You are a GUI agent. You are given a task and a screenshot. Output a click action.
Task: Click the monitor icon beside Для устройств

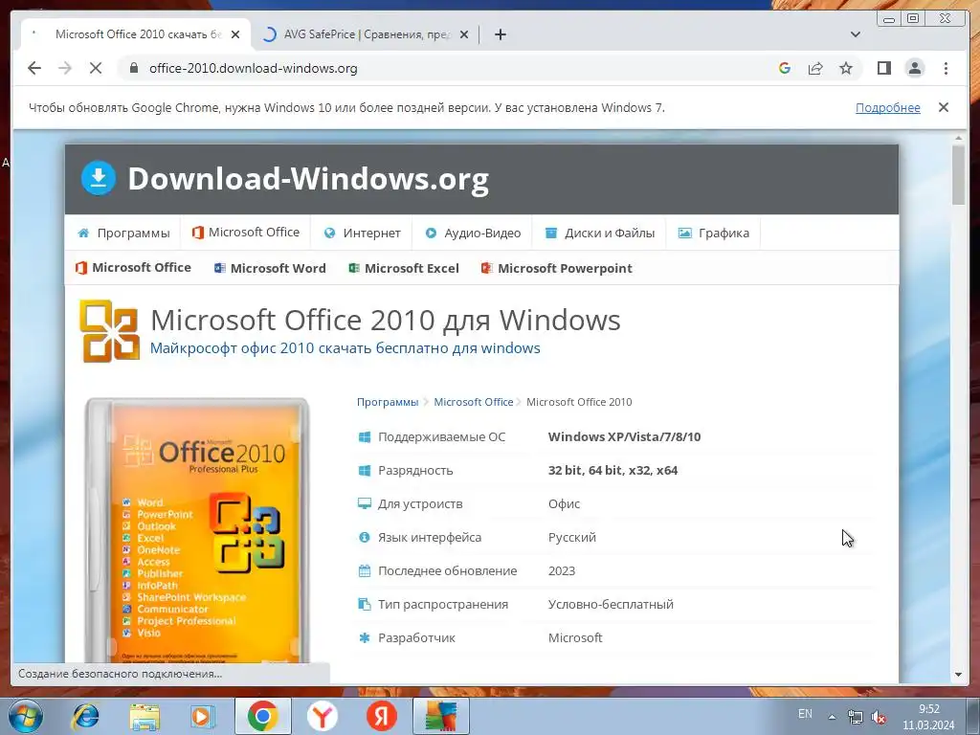coord(365,503)
